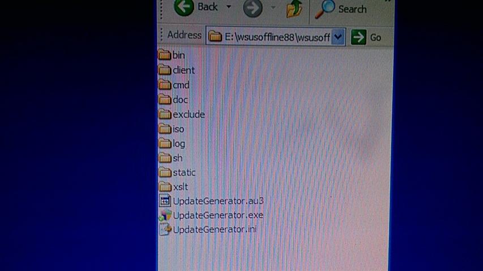Select the 'exclude' folder name
483x271 pixels.
189,115
